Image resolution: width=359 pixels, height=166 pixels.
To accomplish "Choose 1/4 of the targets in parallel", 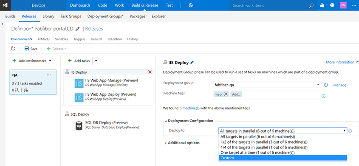I will pos(283,147).
